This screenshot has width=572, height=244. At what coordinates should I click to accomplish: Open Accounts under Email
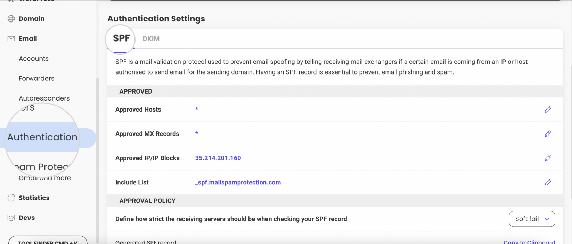coord(34,59)
